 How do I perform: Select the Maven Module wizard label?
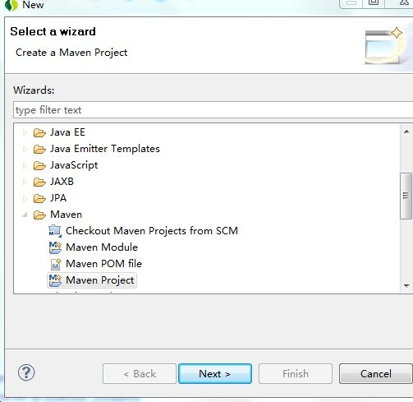tap(102, 247)
